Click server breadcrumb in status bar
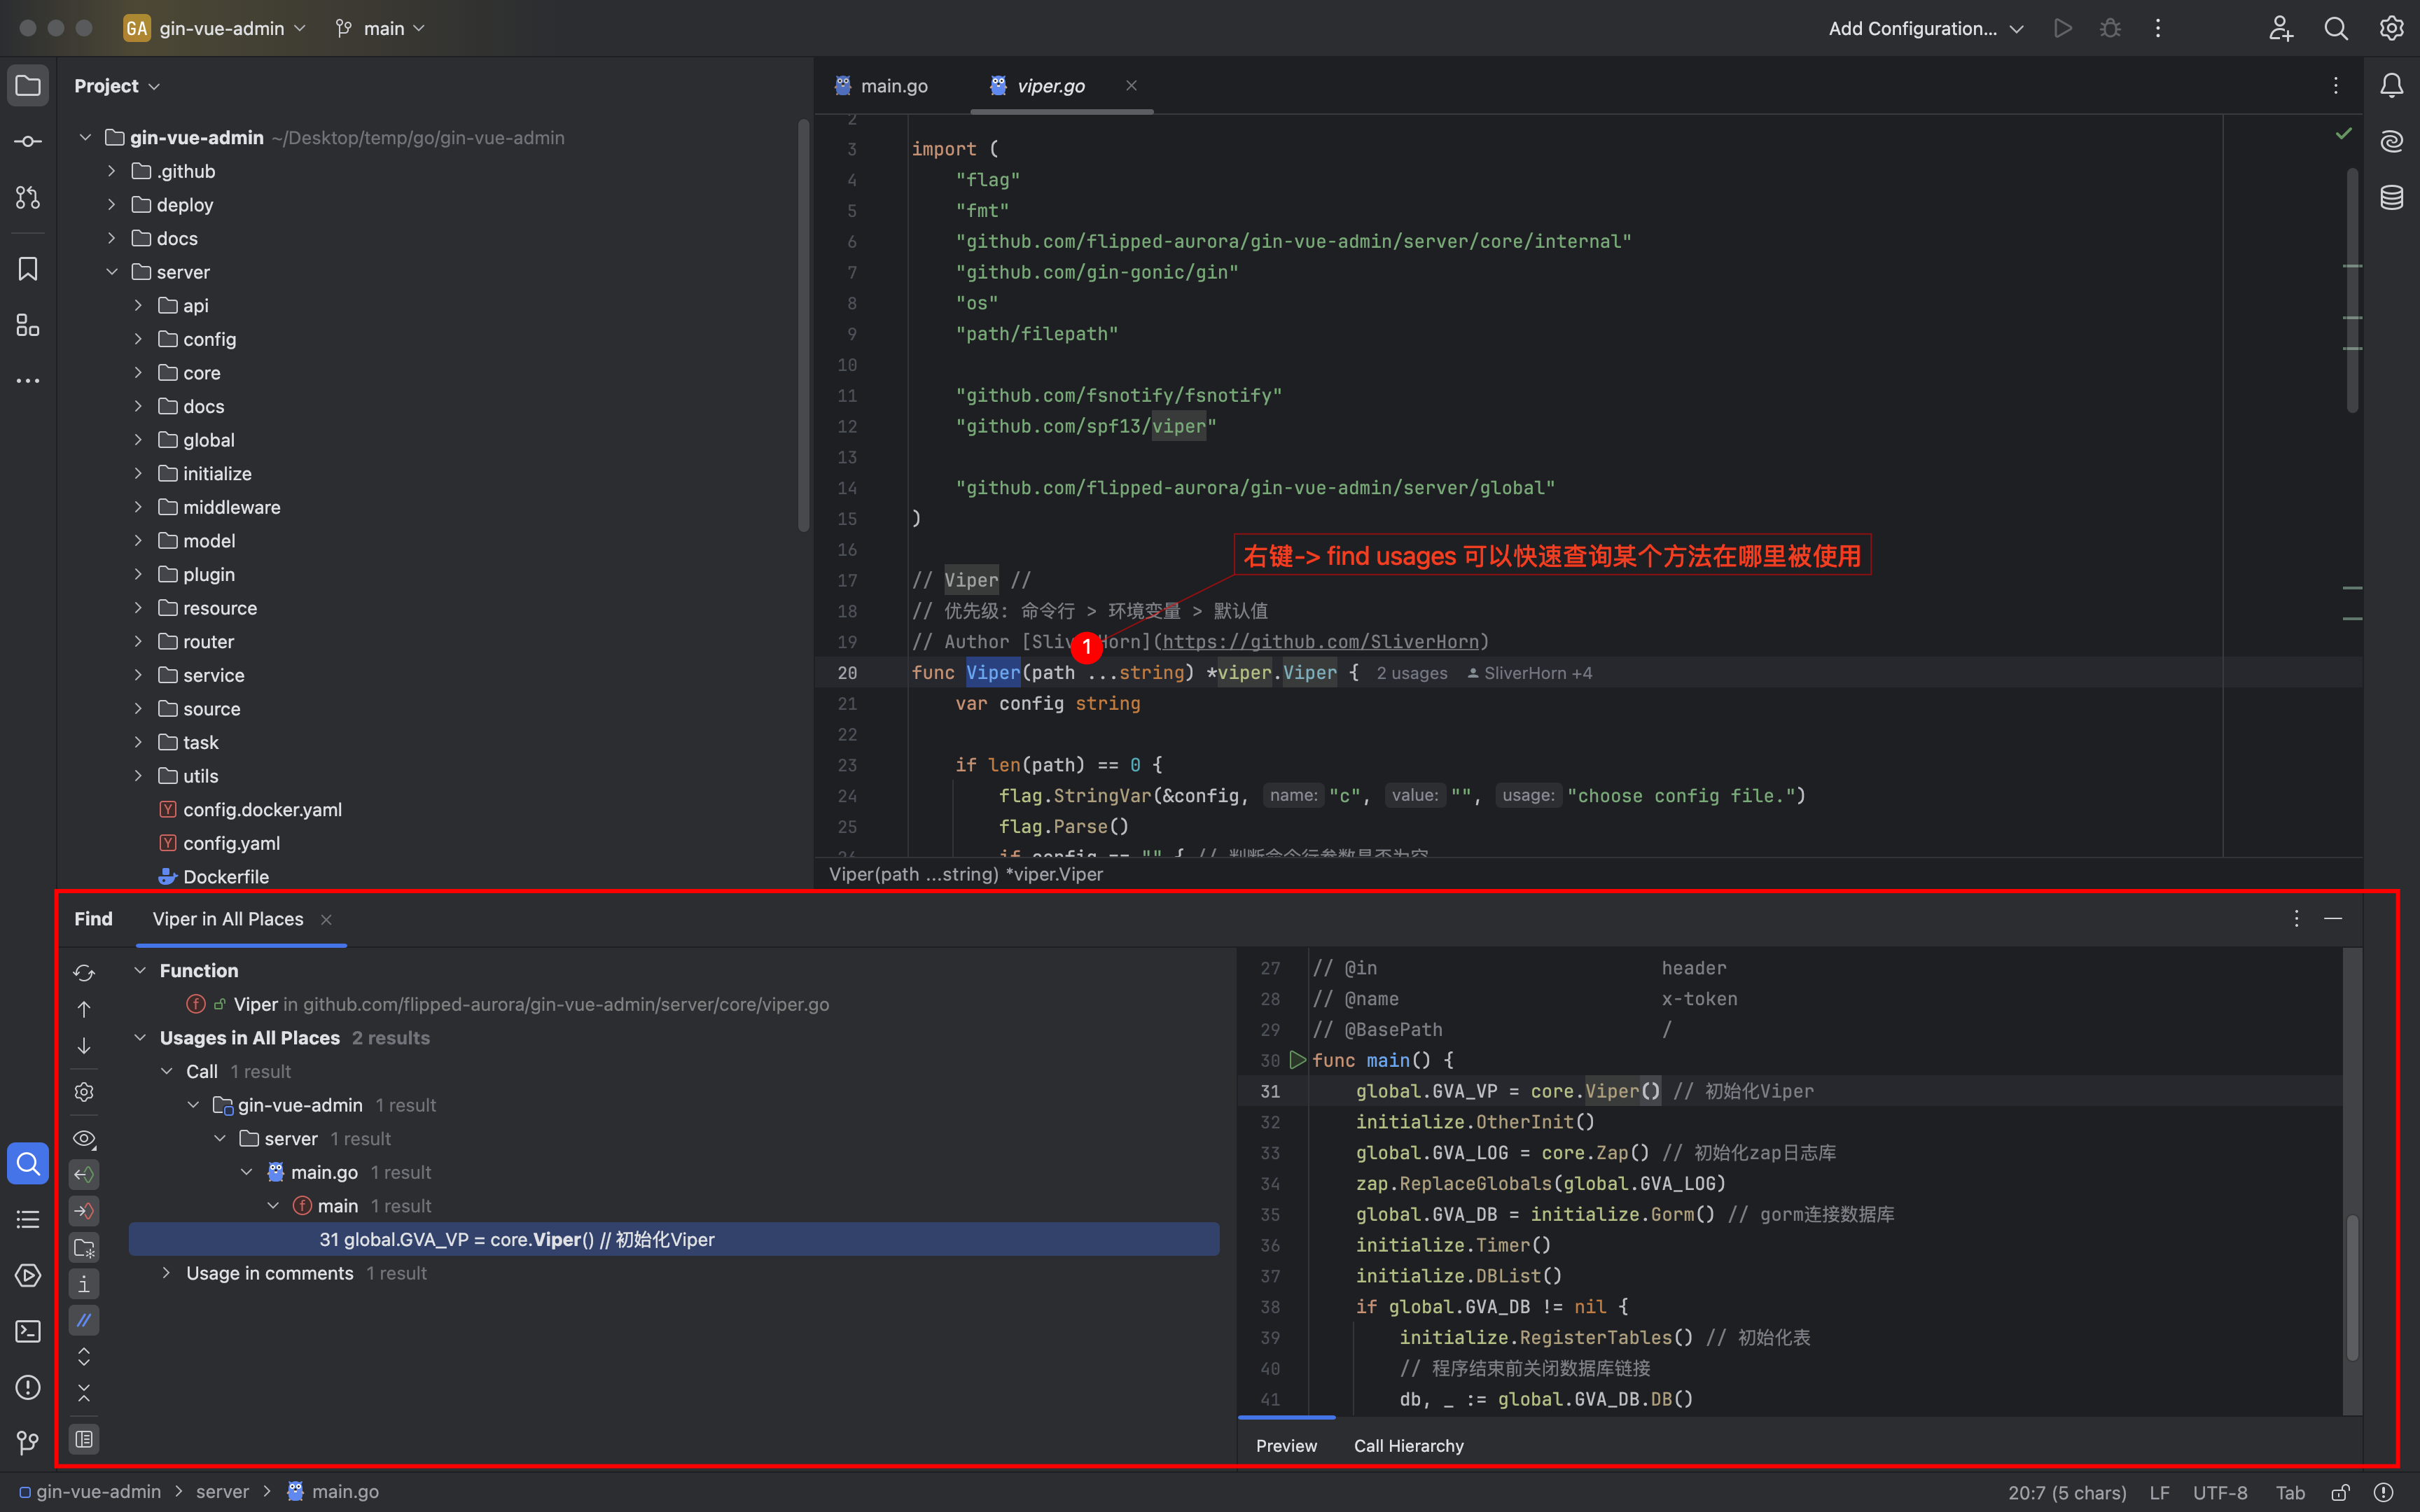Viewport: 2420px width, 1512px height. (222, 1492)
